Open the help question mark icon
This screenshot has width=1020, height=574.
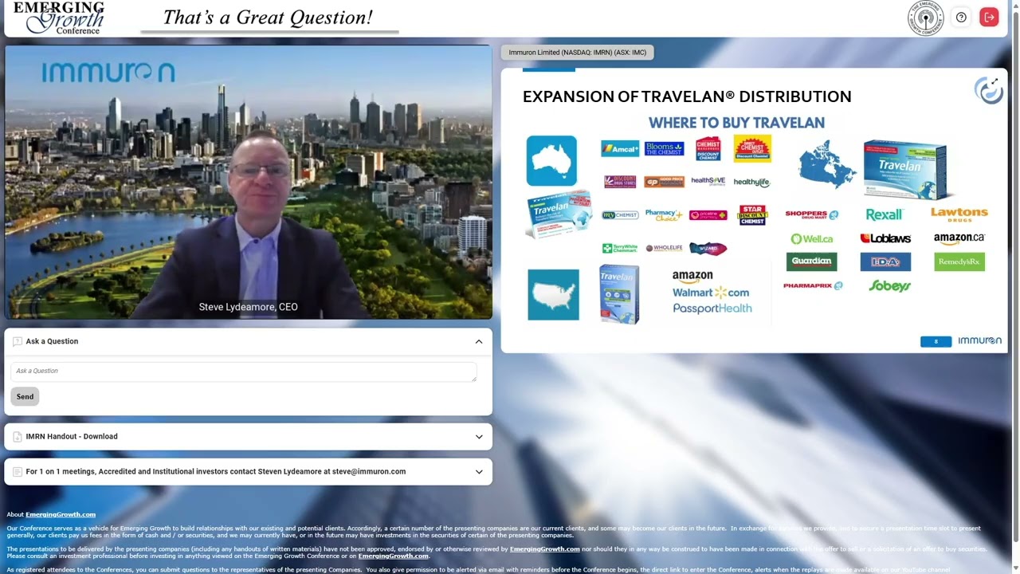pyautogui.click(x=961, y=18)
